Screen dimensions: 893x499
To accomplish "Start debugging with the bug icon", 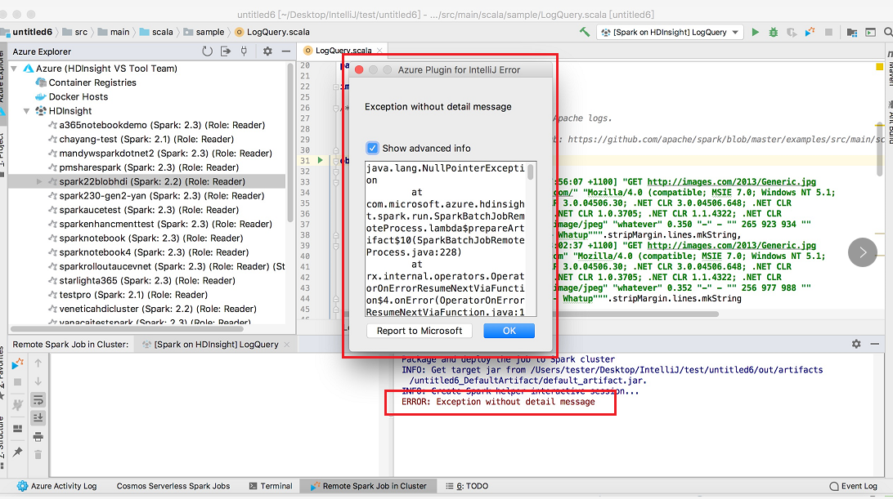I will tap(773, 31).
